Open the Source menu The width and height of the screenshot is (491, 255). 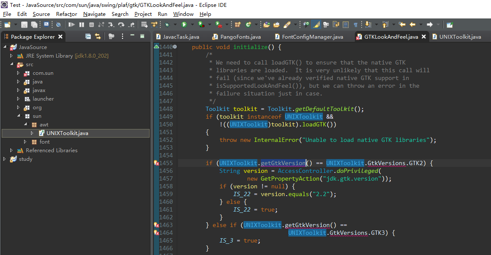click(41, 14)
